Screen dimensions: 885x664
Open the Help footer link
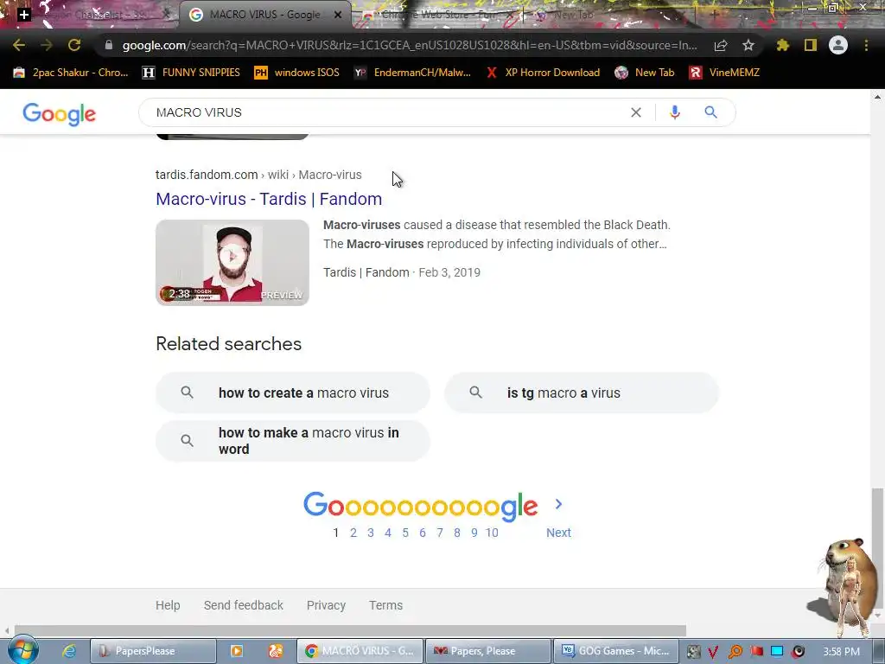(168, 605)
